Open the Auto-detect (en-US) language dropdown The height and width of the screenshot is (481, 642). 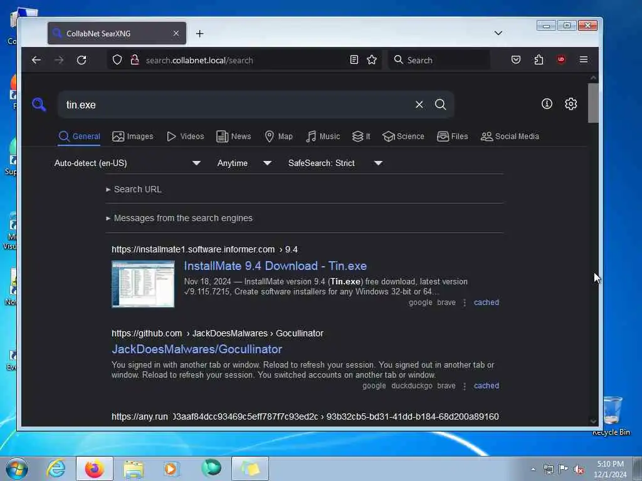click(x=127, y=163)
